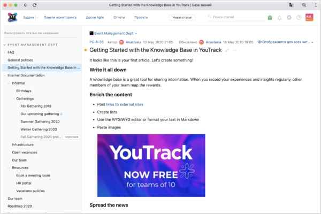The height and width of the screenshot is (214, 321).
Task: Open the HR portal article
Action: pos(24,184)
